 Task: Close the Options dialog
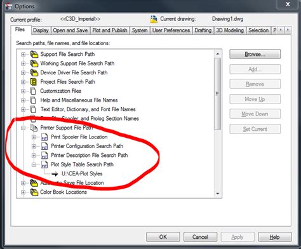tap(288, 4)
